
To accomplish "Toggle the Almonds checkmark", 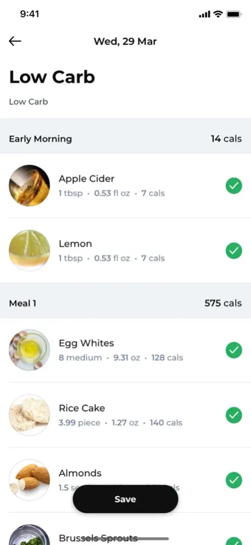I will tap(234, 480).
